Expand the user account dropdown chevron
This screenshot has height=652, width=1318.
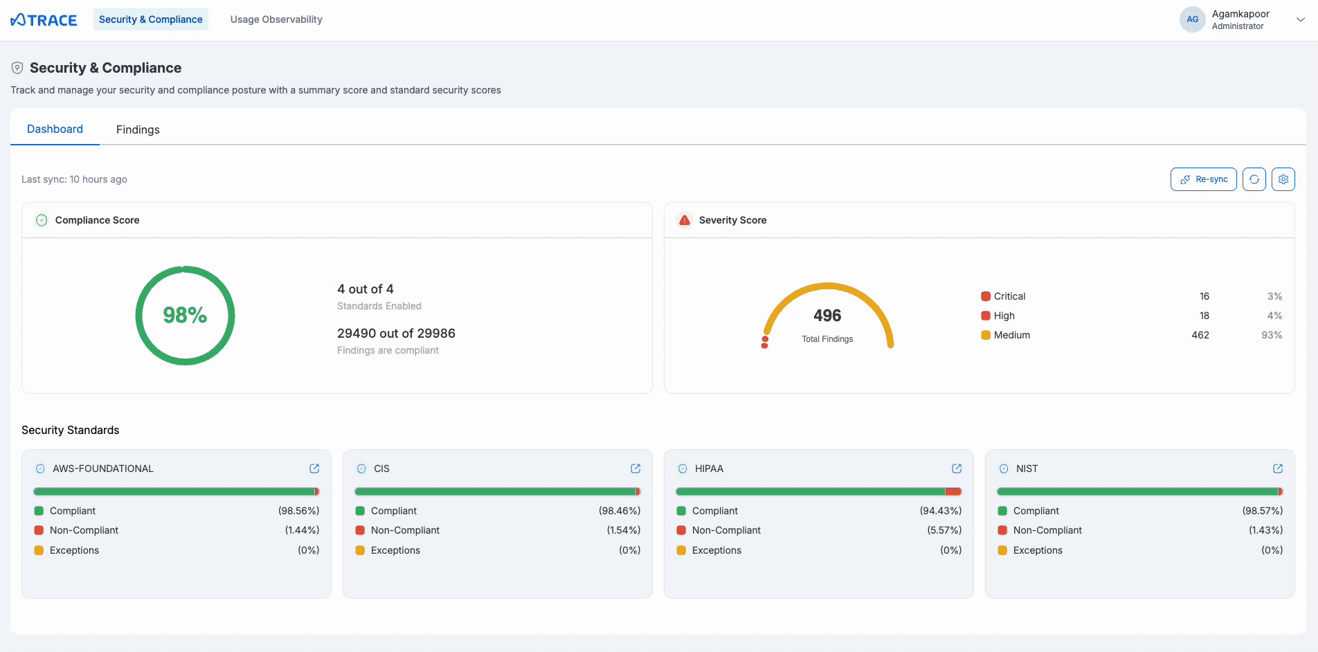tap(1301, 19)
